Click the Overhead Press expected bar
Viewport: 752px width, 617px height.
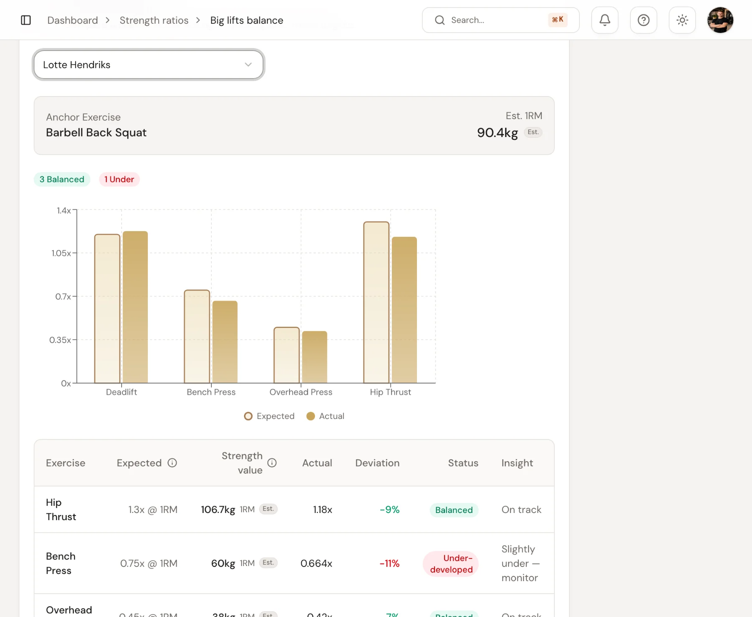[287, 355]
